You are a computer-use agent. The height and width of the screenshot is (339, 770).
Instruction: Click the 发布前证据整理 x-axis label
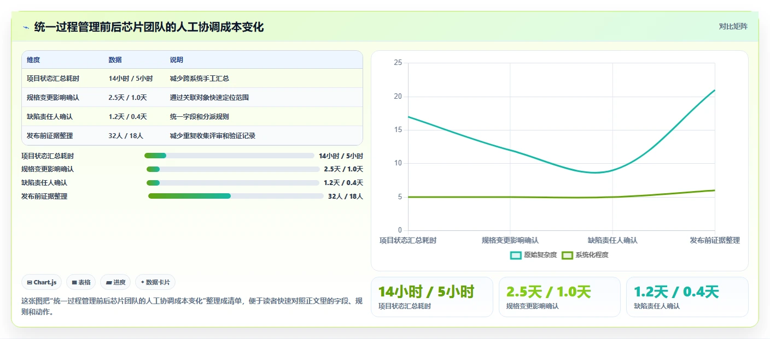(x=714, y=240)
